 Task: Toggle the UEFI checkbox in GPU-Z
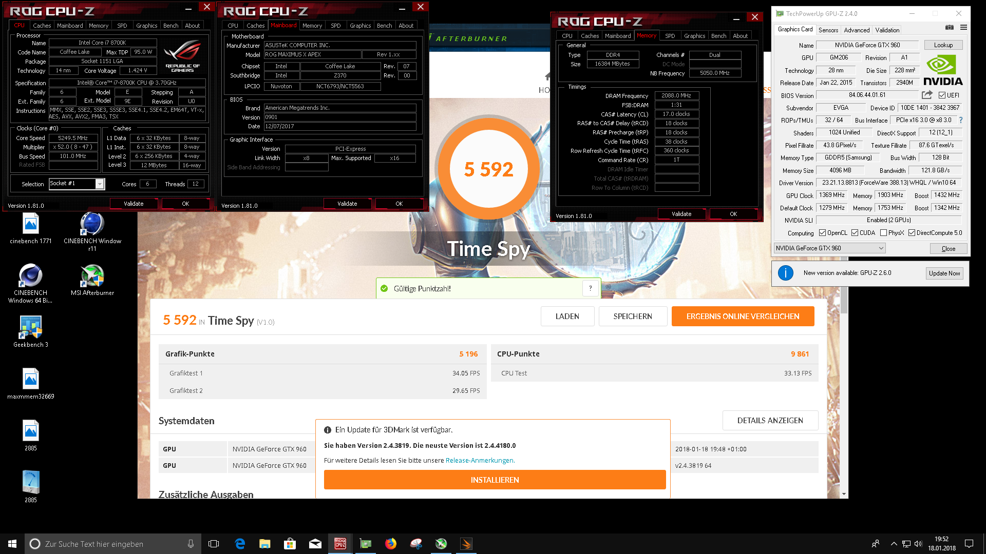coord(942,95)
